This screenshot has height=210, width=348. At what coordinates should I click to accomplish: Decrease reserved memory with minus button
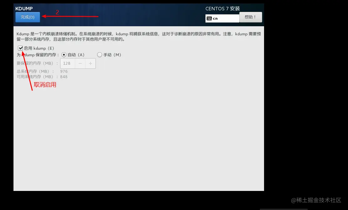(x=80, y=63)
